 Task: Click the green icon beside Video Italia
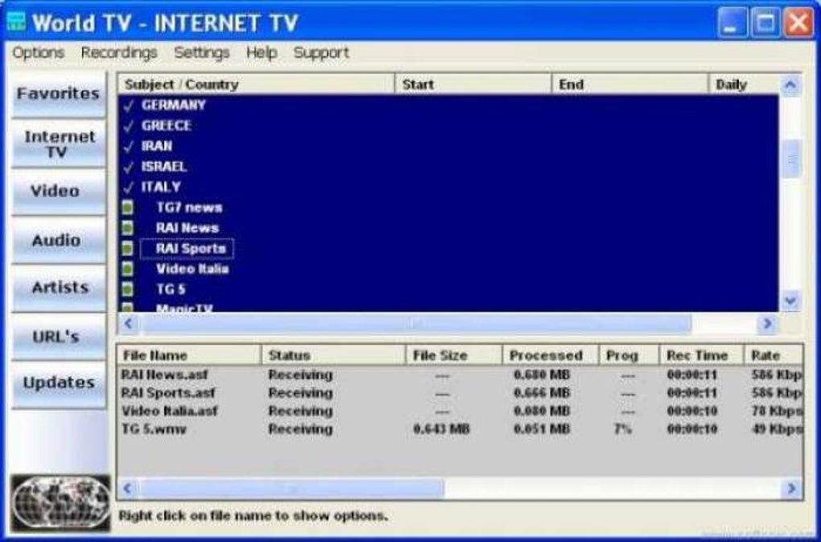[x=127, y=269]
